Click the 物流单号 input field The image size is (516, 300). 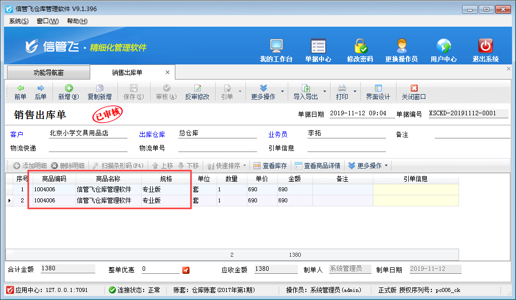point(217,148)
